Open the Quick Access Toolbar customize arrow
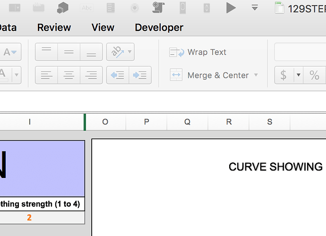 [x=255, y=8]
